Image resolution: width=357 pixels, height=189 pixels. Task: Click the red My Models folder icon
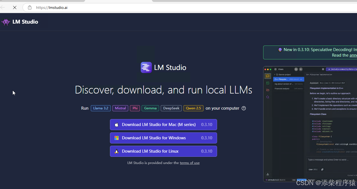pyautogui.click(x=268, y=90)
